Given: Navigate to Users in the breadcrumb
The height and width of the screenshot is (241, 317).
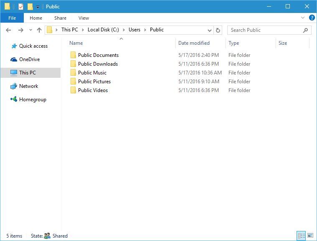Looking at the screenshot, I should (134, 30).
